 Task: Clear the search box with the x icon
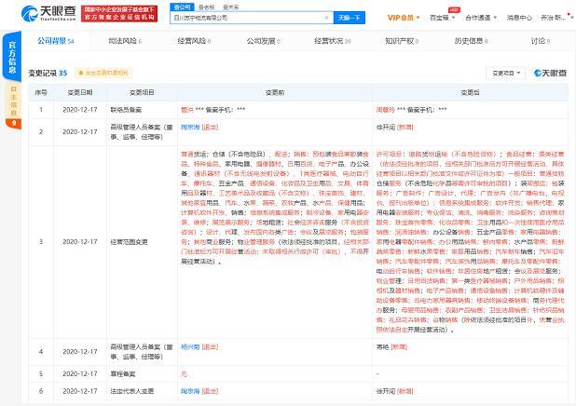click(x=326, y=18)
